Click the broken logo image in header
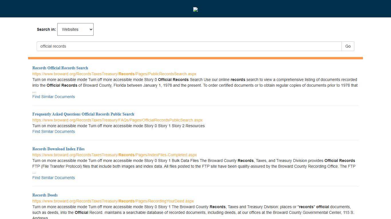This screenshot has width=391, height=219. pyautogui.click(x=195, y=9)
